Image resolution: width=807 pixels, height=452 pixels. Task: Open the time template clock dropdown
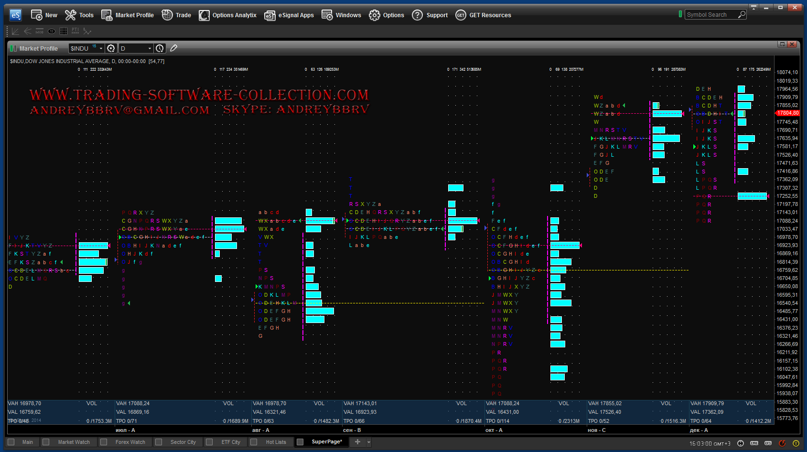tap(160, 48)
